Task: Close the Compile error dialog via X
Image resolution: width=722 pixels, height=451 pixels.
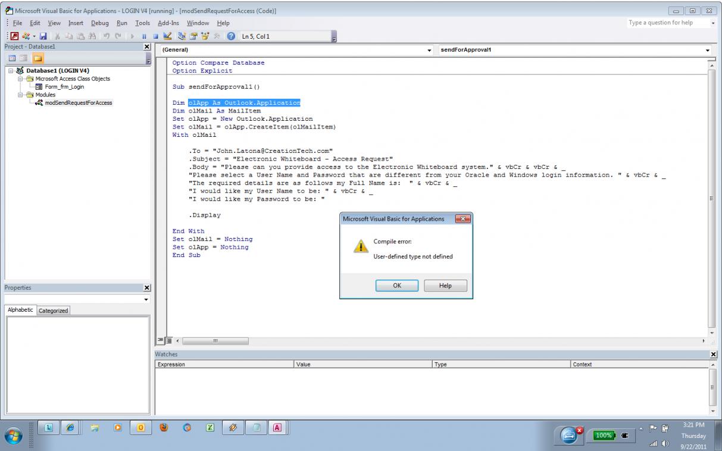Action: [462, 219]
